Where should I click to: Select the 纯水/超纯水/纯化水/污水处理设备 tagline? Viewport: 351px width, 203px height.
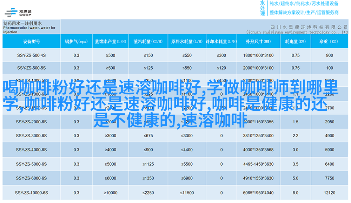(x=304, y=3)
